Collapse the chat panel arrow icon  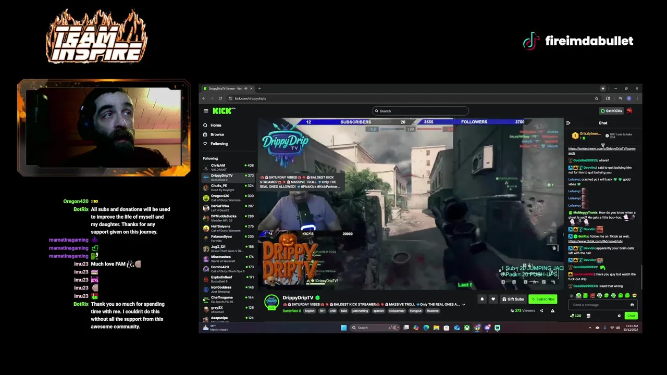tap(568, 123)
